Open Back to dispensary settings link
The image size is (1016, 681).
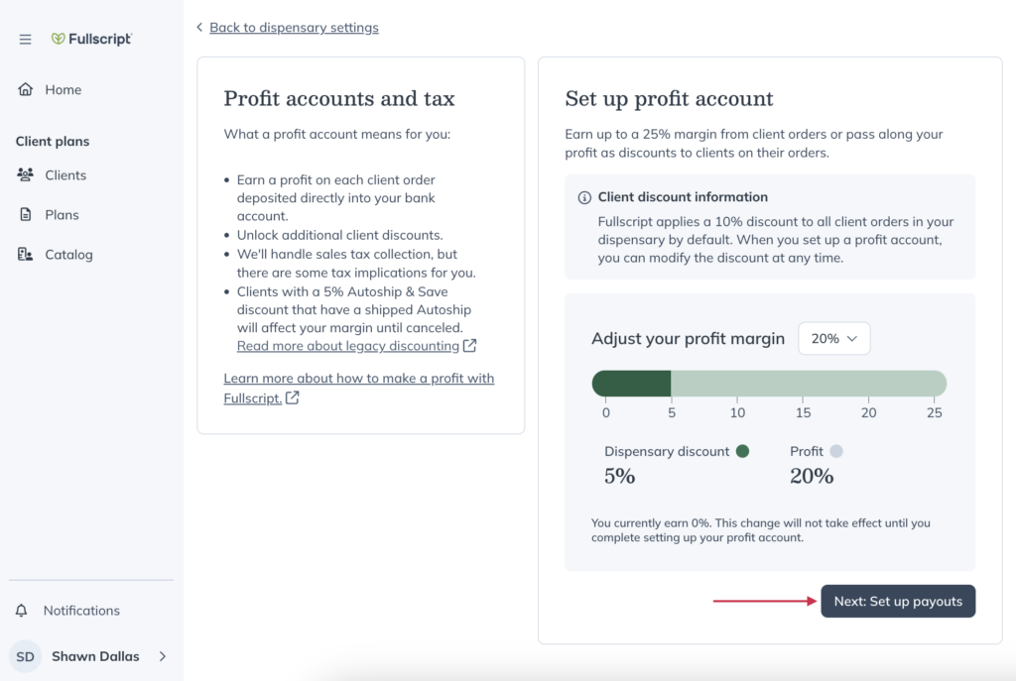294,27
